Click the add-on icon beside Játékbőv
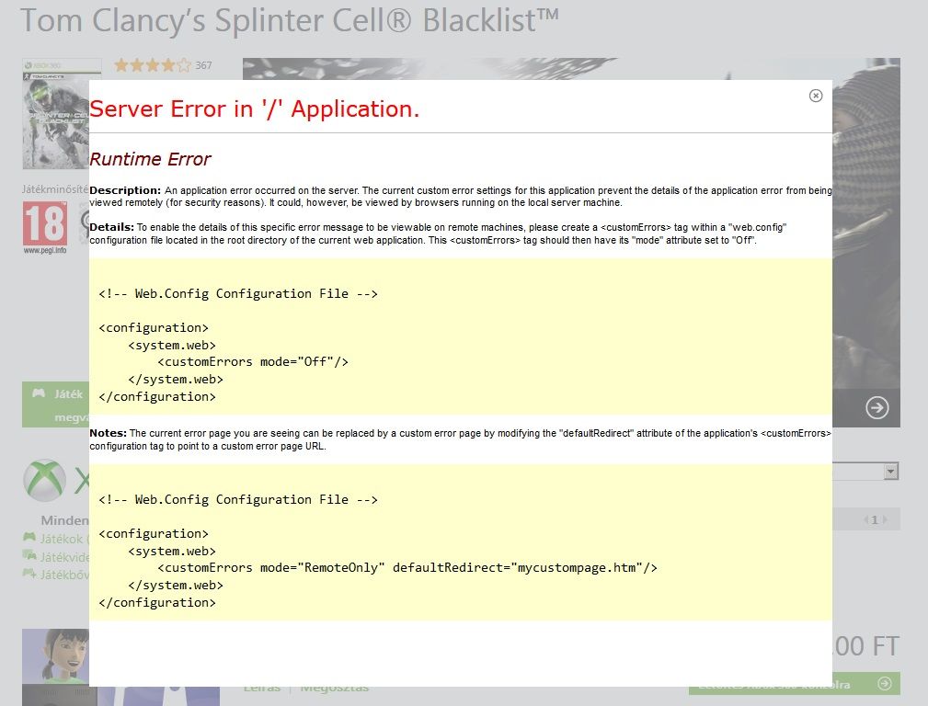This screenshot has width=928, height=706. pos(29,573)
